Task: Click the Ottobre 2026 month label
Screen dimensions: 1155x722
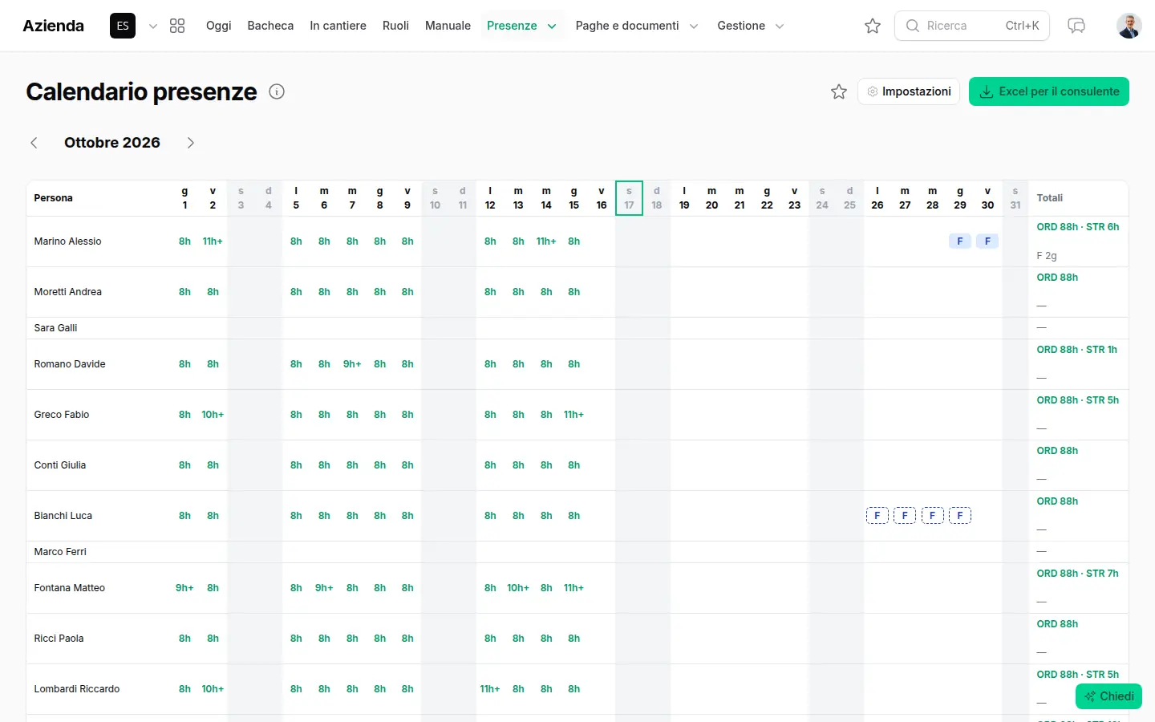Action: 112,143
